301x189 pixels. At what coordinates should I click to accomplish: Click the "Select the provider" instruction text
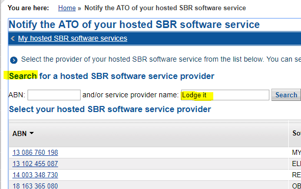tap(161, 60)
